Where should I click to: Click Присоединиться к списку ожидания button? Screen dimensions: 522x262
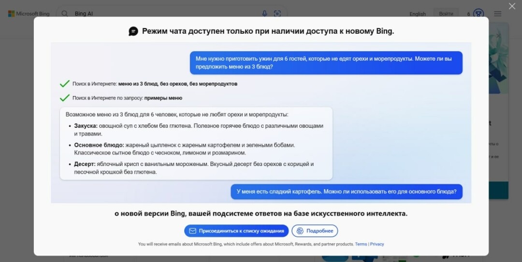click(236, 231)
